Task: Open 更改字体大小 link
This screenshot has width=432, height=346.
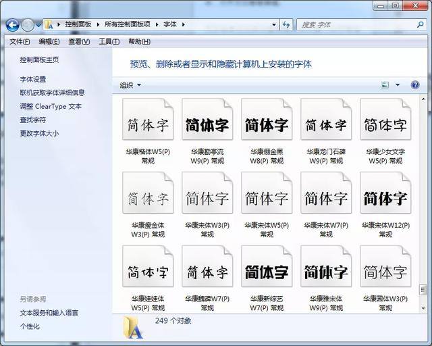Action: [x=39, y=133]
